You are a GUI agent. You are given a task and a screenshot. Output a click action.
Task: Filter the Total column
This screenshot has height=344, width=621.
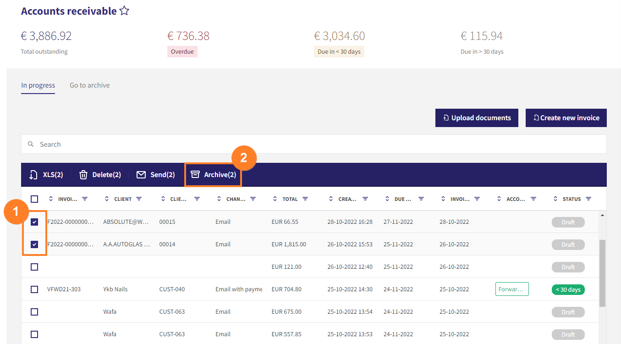[305, 199]
